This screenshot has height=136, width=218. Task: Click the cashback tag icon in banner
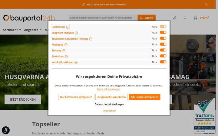point(84,5)
